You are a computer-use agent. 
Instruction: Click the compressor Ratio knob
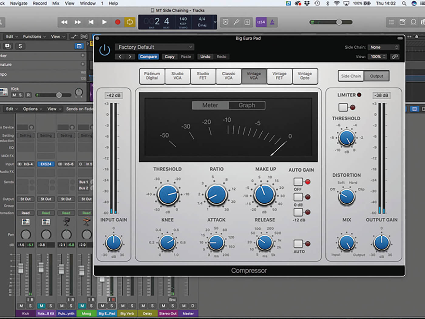pos(216,194)
